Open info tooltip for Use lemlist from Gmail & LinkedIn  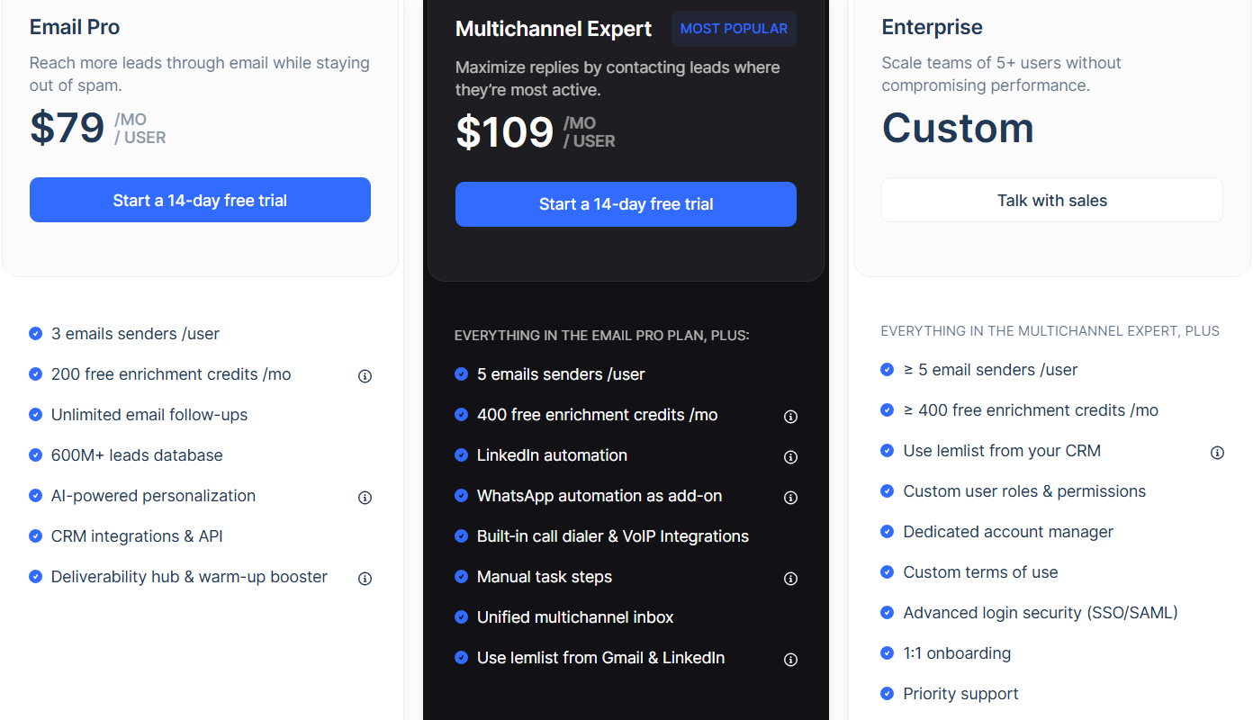(790, 659)
